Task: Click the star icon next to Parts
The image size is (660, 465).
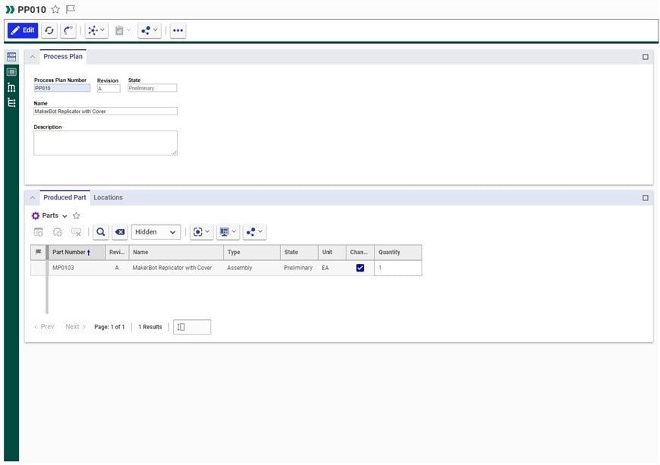Action: [x=76, y=215]
